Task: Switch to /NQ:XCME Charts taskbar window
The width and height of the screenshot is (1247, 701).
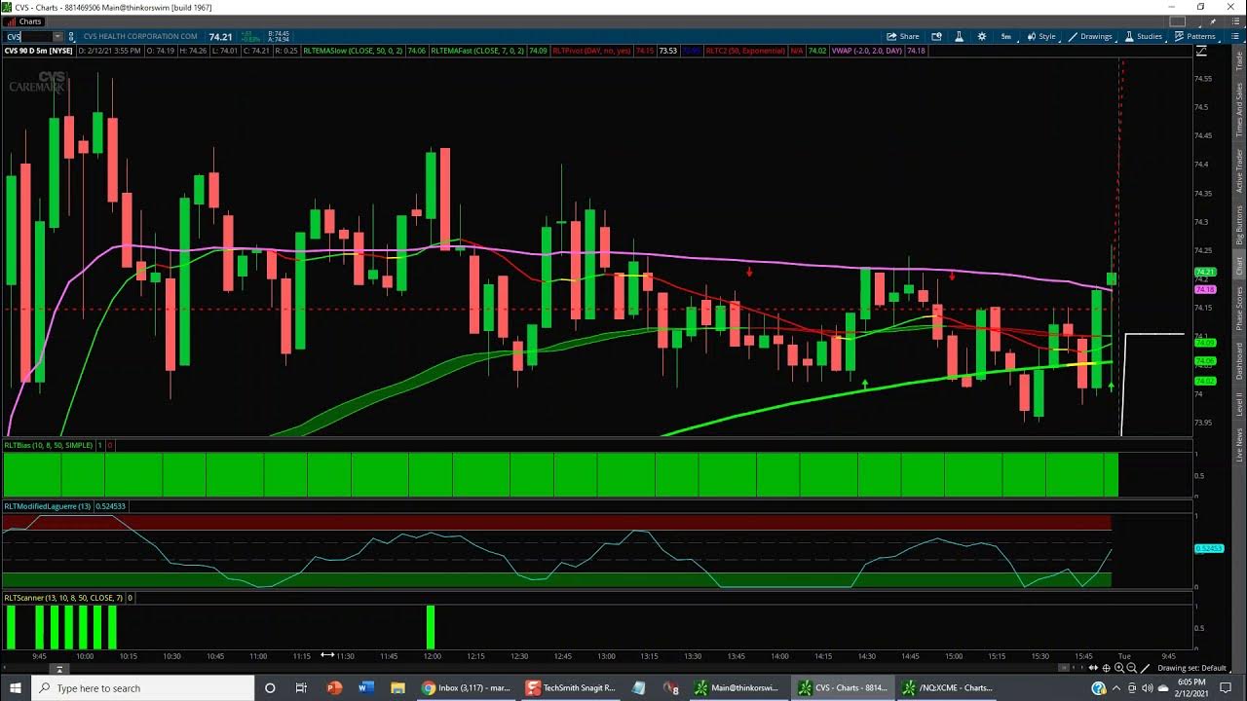Action: point(947,687)
